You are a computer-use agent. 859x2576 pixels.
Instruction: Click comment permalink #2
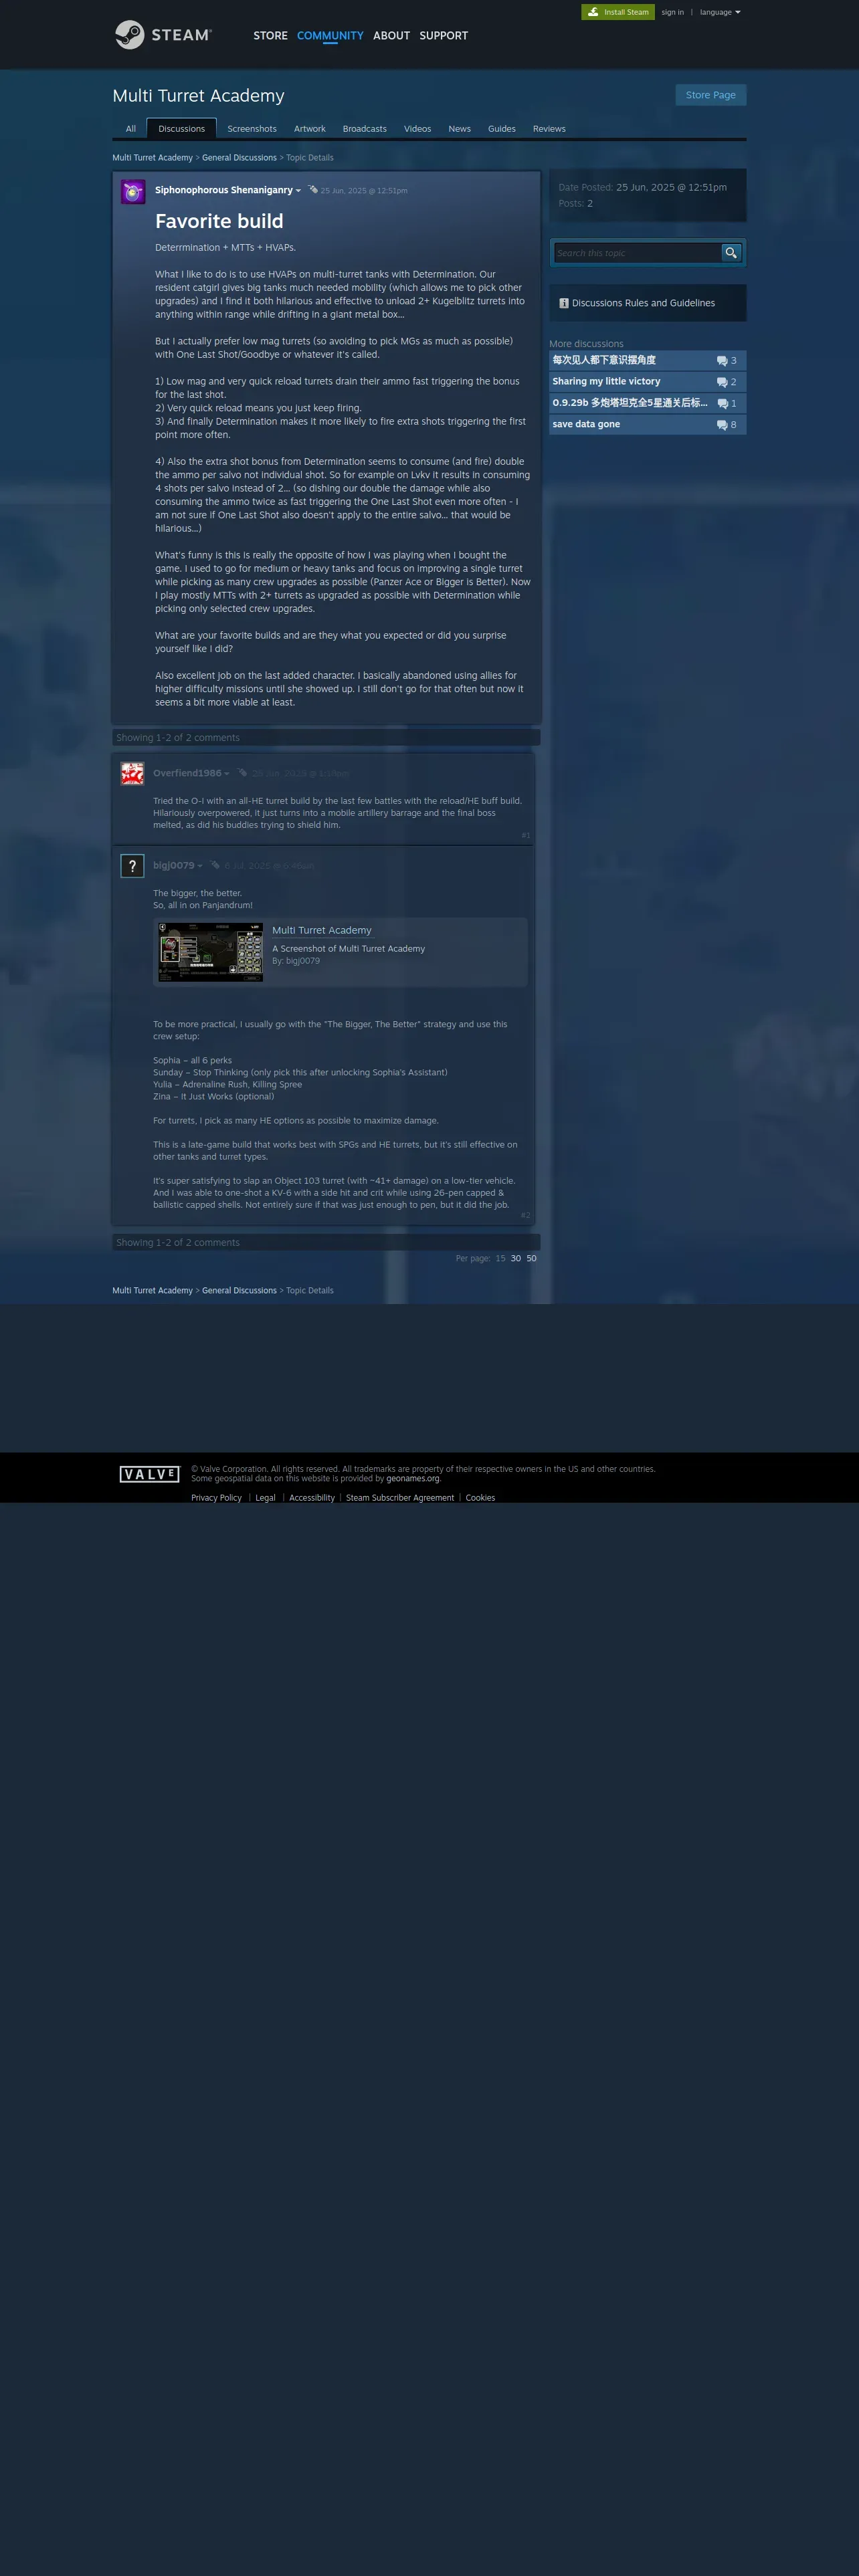pyautogui.click(x=526, y=1216)
